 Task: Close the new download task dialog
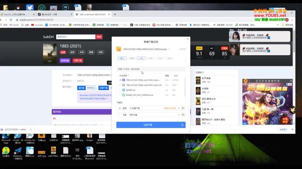[x=188, y=39]
